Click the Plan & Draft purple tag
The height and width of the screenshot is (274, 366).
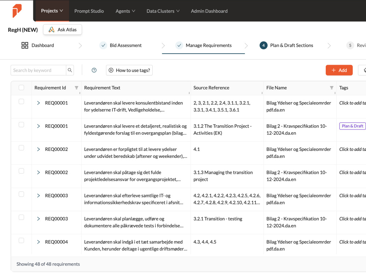(352, 126)
